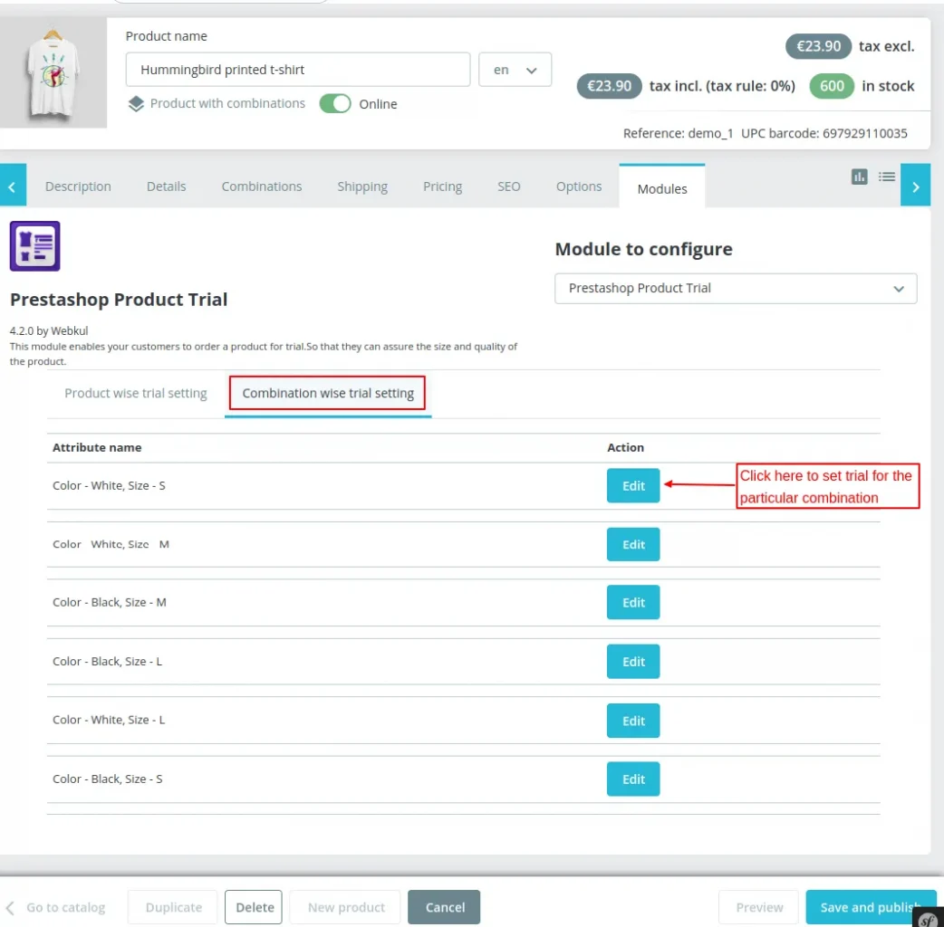The height and width of the screenshot is (927, 944).
Task: Click the €23.90 tax excl. price badge
Action: [x=818, y=46]
